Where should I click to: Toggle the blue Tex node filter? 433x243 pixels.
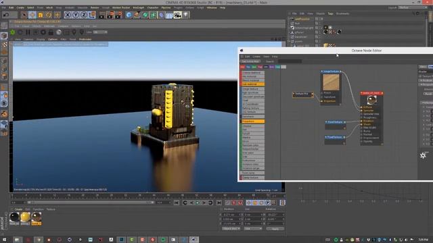coord(248,67)
